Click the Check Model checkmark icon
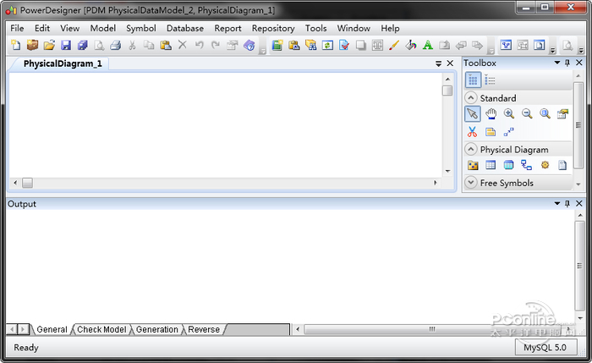The height and width of the screenshot is (363, 592). tap(344, 46)
